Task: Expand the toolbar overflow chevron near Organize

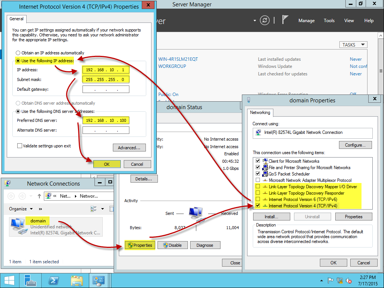Action: (x=40, y=209)
